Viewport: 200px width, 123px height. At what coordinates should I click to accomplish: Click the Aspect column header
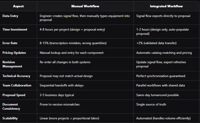pos(18,6)
